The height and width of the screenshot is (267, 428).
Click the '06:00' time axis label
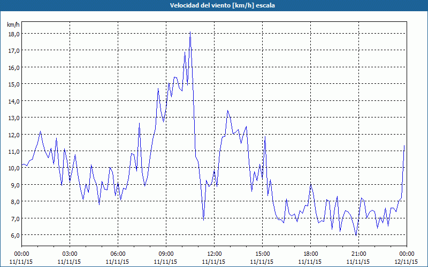click(118, 254)
